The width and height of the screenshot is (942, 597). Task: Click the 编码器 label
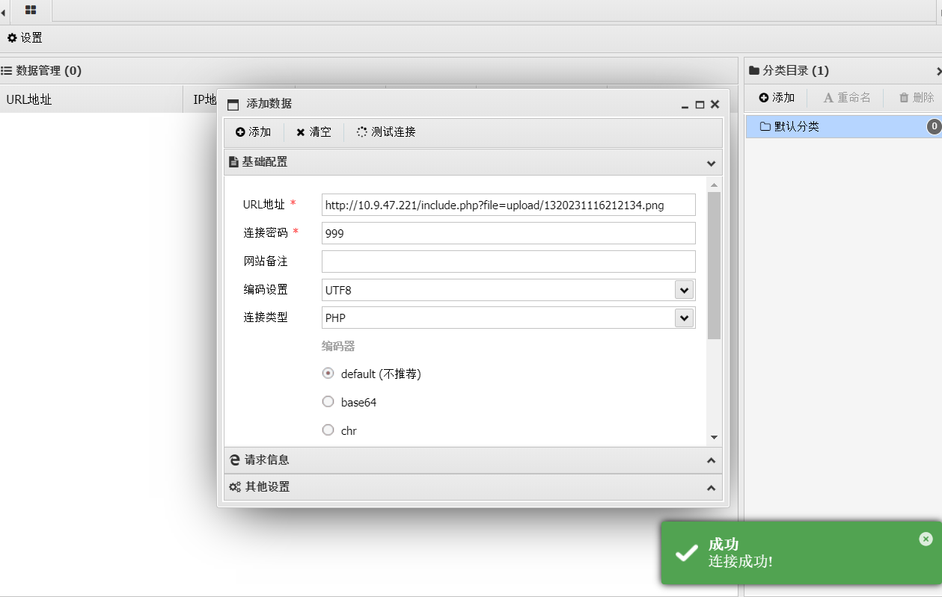(x=338, y=346)
